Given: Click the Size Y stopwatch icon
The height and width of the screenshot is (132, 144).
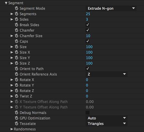Looking at the screenshot, I should [16, 58].
